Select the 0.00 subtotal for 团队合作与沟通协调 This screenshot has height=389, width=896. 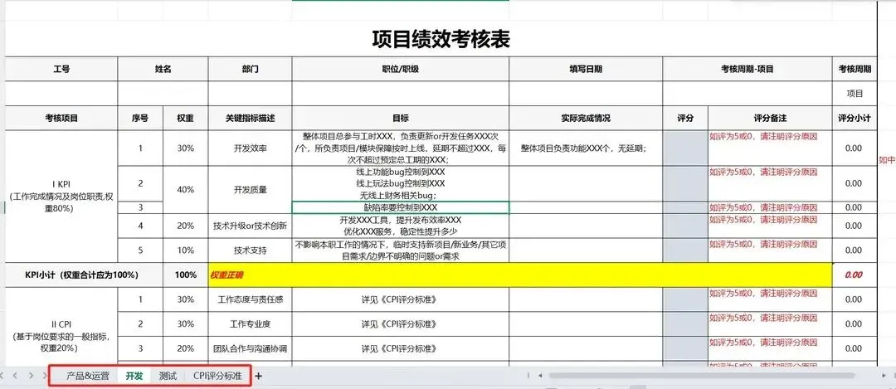[855, 348]
